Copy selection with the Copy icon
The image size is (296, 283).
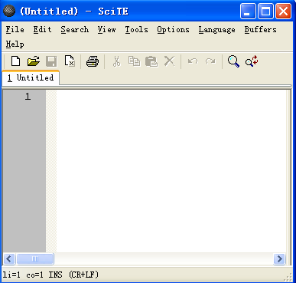(x=134, y=61)
